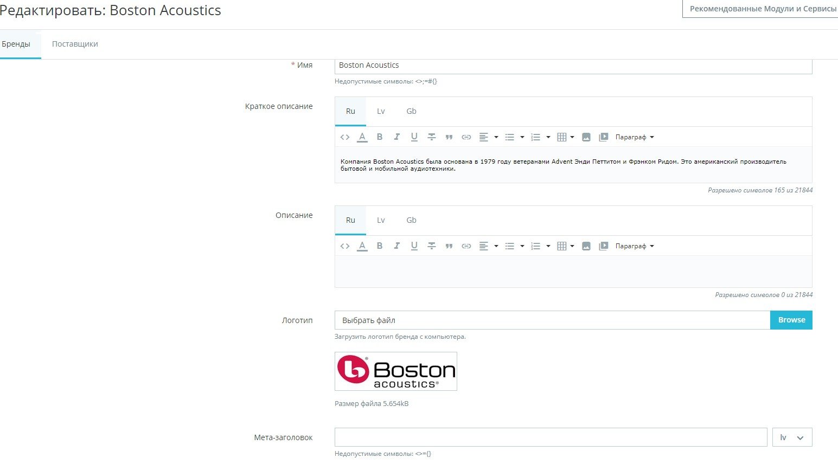Switch to the Поставщики tab

click(x=75, y=44)
